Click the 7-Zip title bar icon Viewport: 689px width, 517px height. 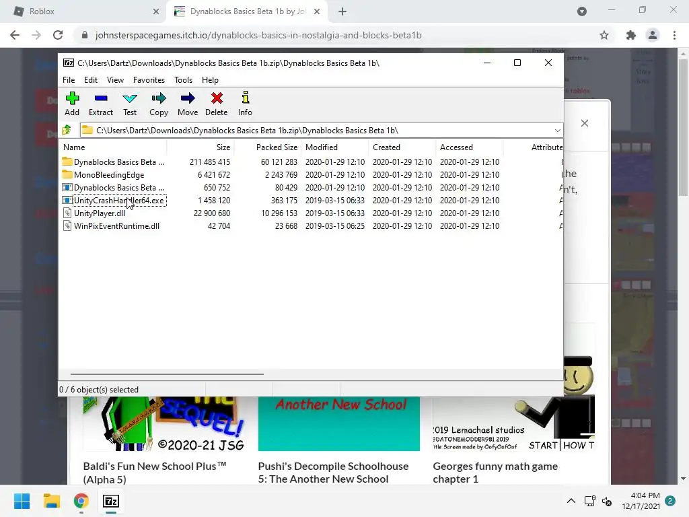pyautogui.click(x=69, y=63)
